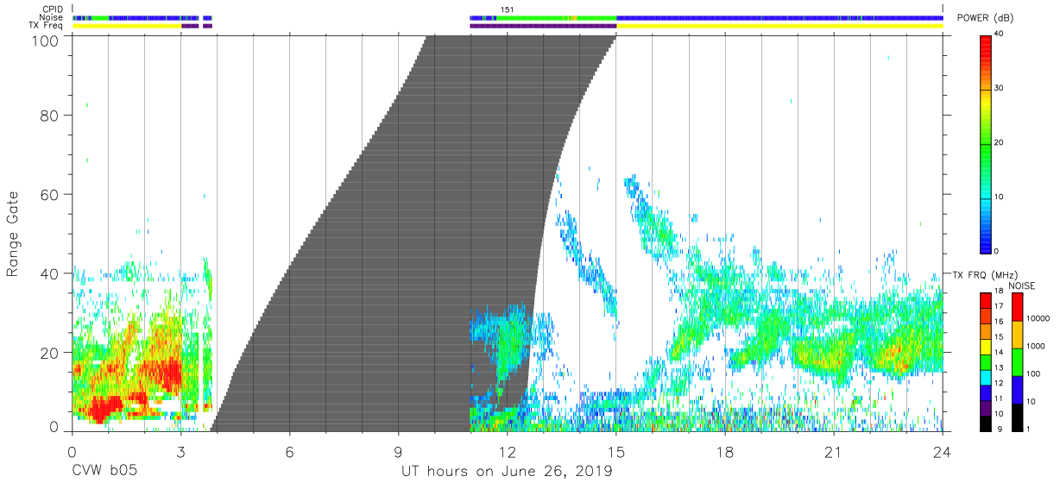Click the power scale value '30'

click(x=999, y=88)
